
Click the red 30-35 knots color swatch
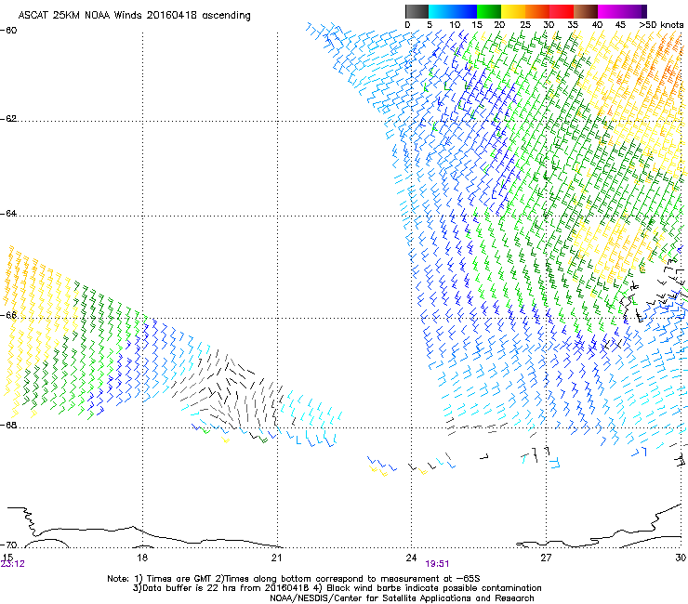click(562, 11)
